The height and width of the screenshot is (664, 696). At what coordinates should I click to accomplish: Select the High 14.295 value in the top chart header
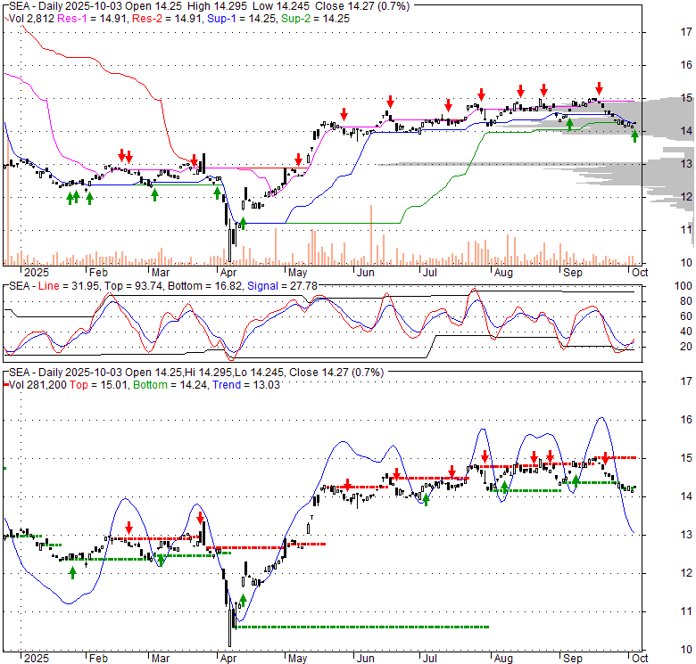(x=218, y=6)
